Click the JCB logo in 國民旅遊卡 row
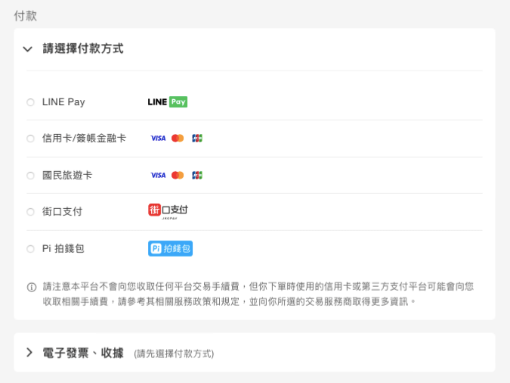510x383 pixels. point(197,175)
